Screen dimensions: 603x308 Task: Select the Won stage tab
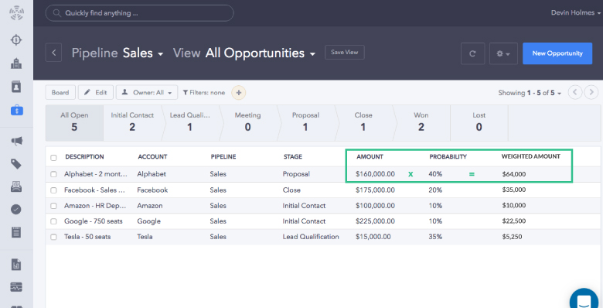(421, 121)
